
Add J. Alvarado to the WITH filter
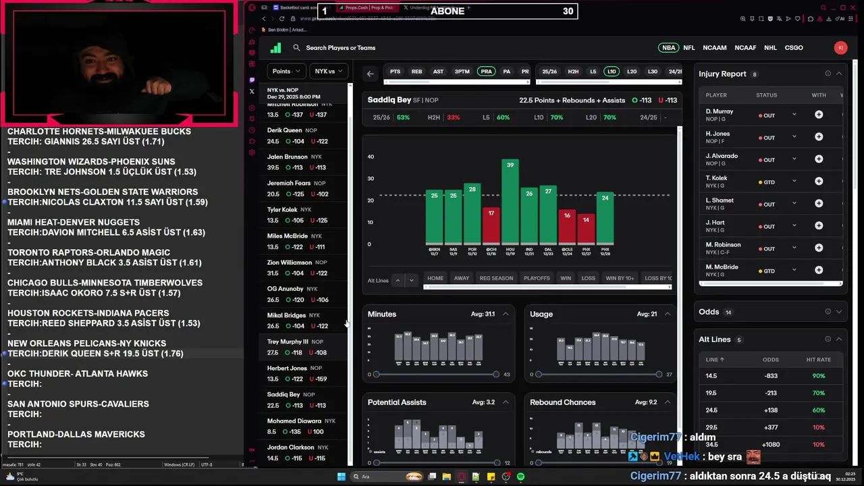819,159
